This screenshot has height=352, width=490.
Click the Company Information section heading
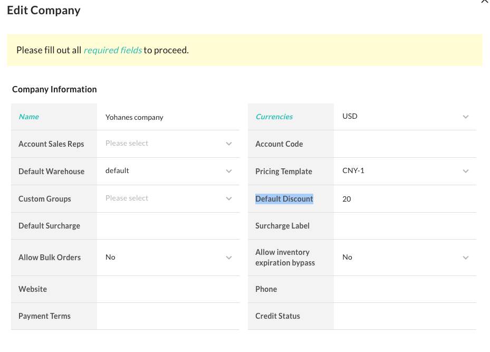point(54,89)
